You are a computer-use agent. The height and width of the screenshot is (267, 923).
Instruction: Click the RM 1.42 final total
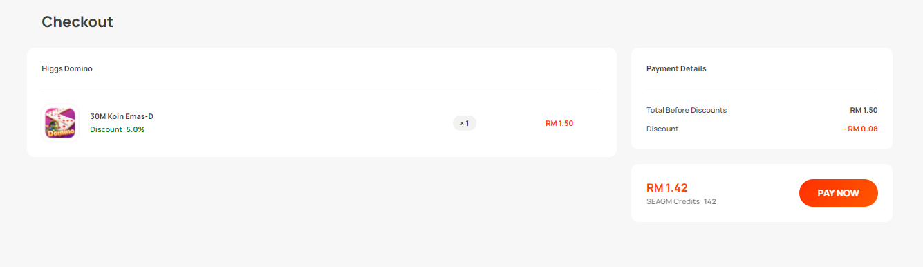click(x=666, y=187)
